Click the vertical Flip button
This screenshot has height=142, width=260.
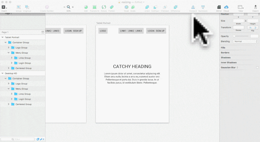(255, 27)
